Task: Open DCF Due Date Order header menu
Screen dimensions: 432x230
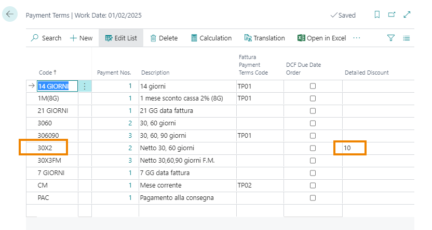Action: (x=303, y=69)
